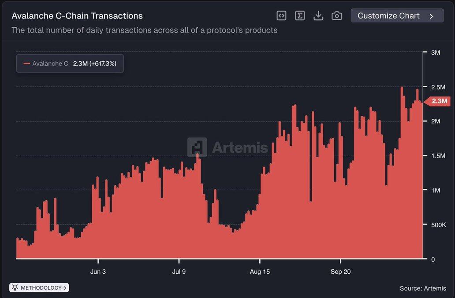Click the Source: Artemis attribution text
The height and width of the screenshot is (298, 455).
click(423, 288)
